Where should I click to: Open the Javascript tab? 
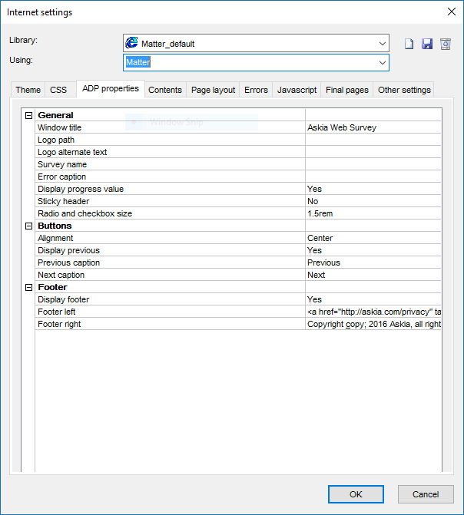297,90
